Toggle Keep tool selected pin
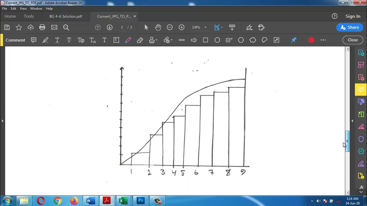This screenshot has width=367, height=206. [294, 40]
